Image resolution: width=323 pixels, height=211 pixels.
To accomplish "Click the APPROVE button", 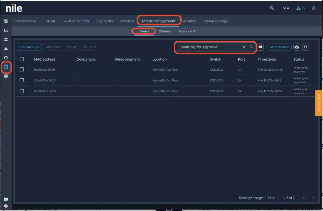I will pos(54,47).
